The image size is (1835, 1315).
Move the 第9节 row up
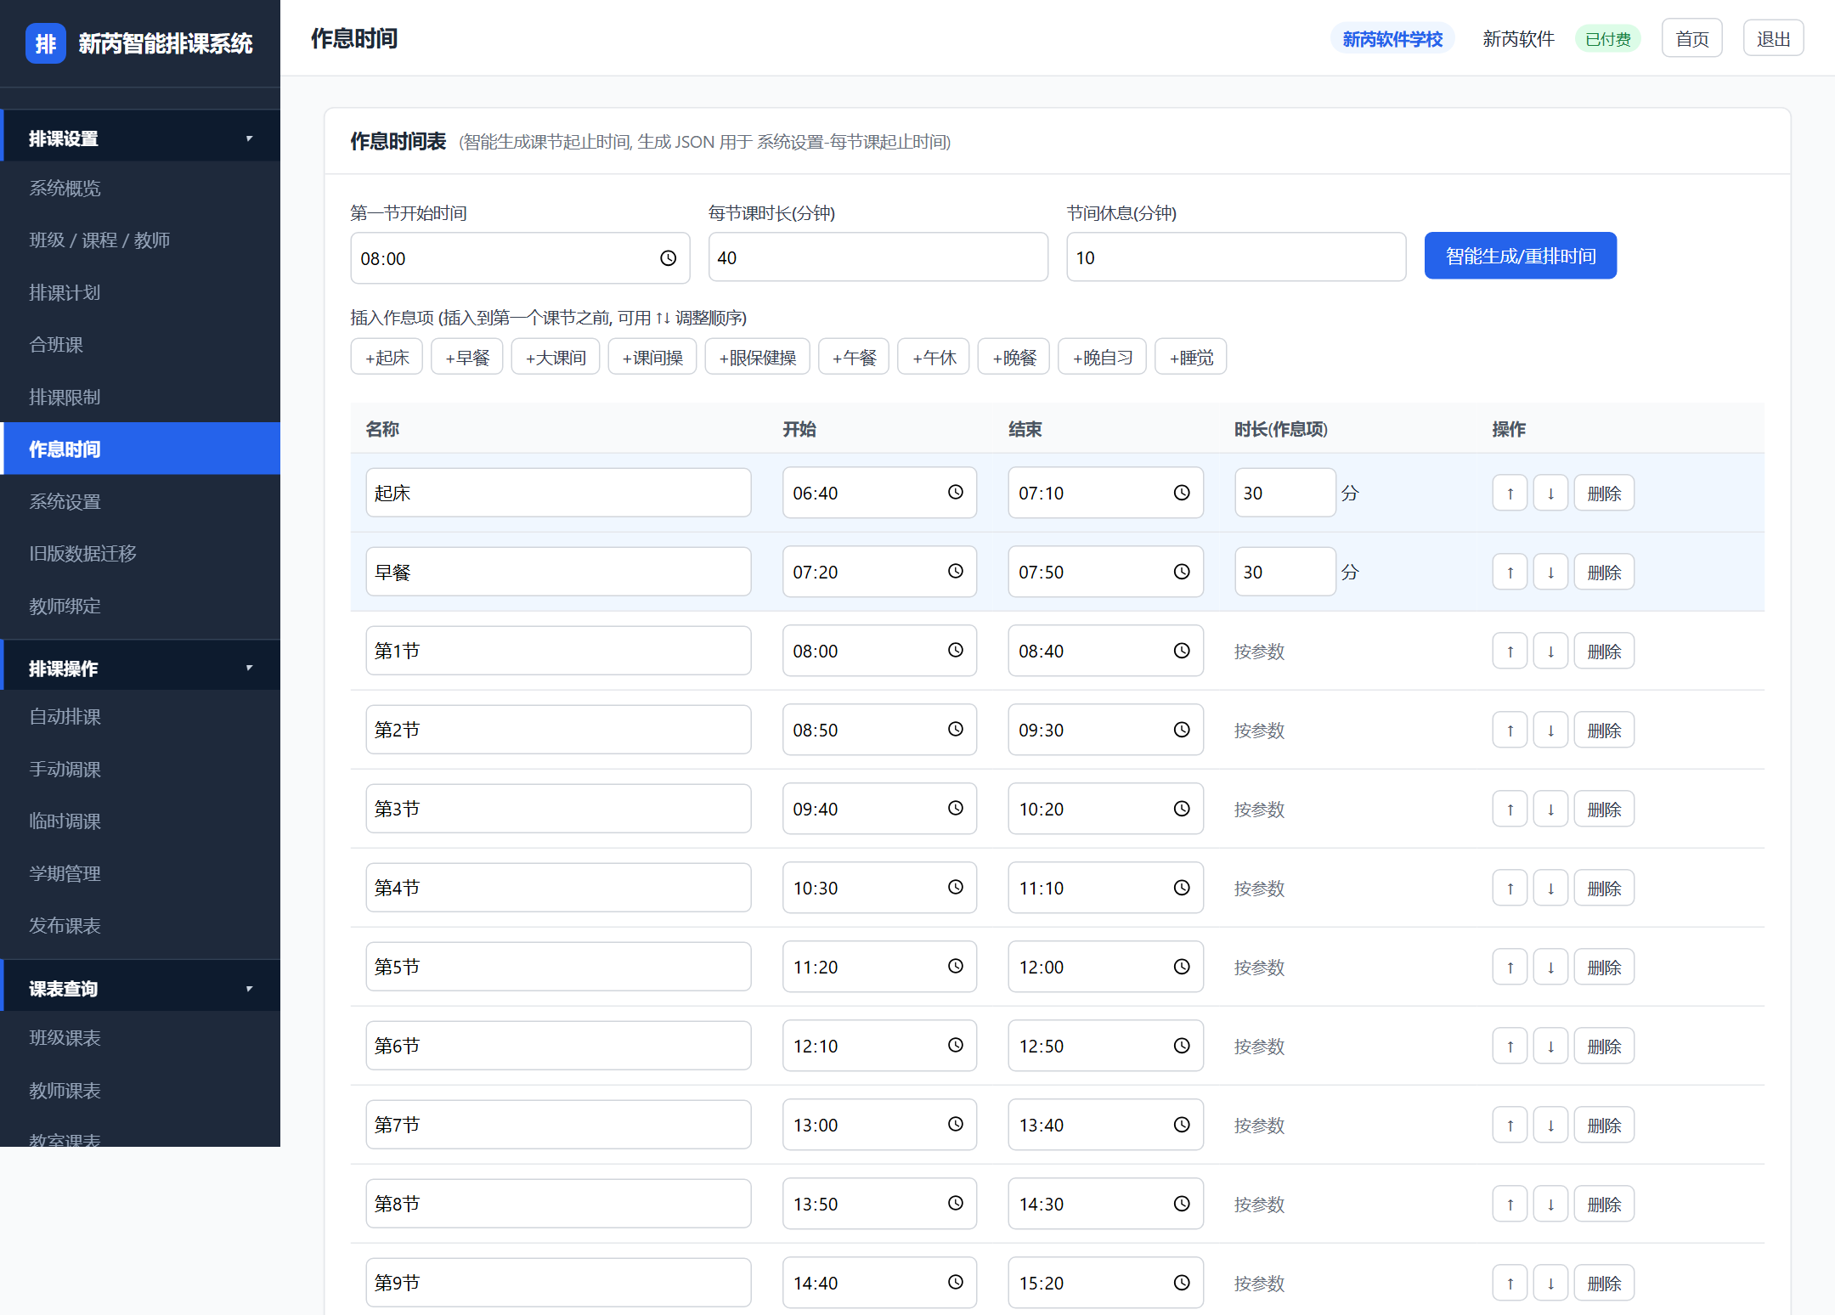[x=1510, y=1283]
